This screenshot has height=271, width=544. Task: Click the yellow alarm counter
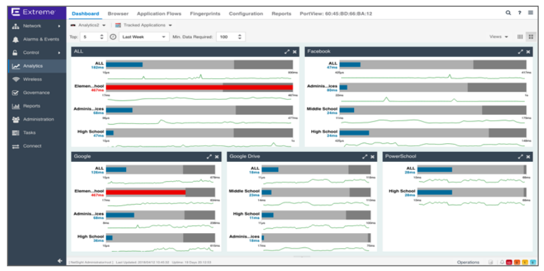[x=525, y=262]
